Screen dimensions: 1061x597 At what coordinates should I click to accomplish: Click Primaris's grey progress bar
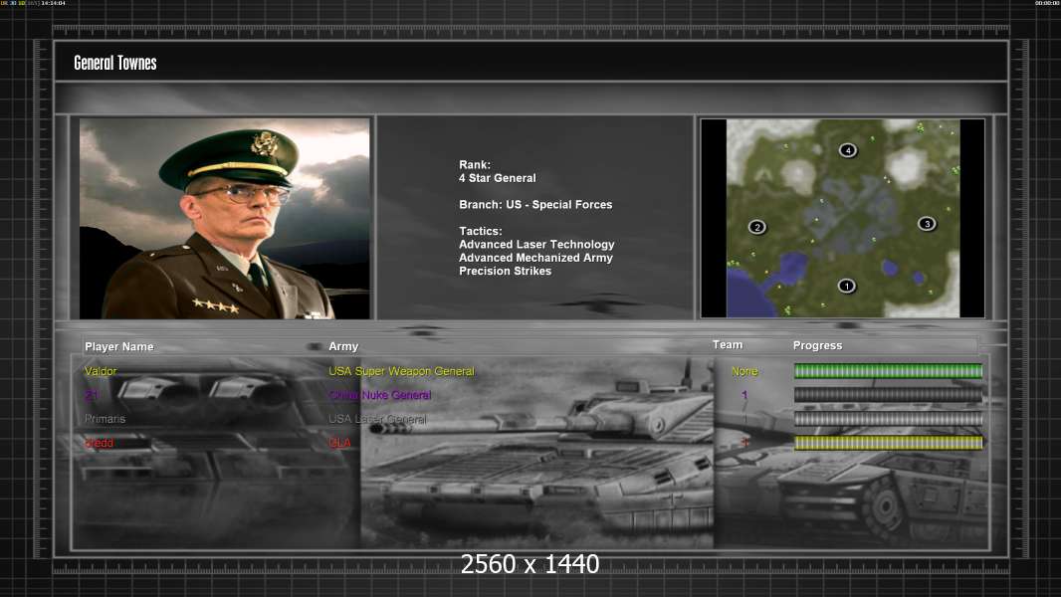[x=888, y=419]
